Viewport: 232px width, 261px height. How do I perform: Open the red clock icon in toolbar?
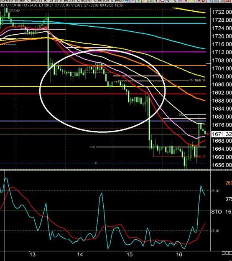coord(162,1)
